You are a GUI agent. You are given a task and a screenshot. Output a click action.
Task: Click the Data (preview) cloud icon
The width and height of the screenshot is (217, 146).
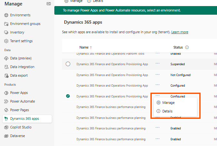point(6,58)
